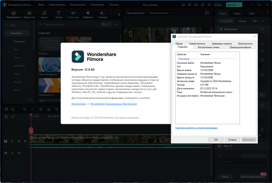The image size is (272, 183).
Task: Click the delete trash icon in timeline toolbar
Action: tap(41, 109)
